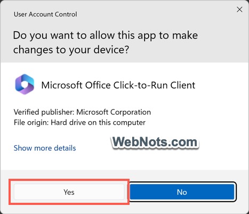Select the Microsoft Office Click-to-Run Client name
Image resolution: width=249 pixels, height=214 pixels.
118,85
